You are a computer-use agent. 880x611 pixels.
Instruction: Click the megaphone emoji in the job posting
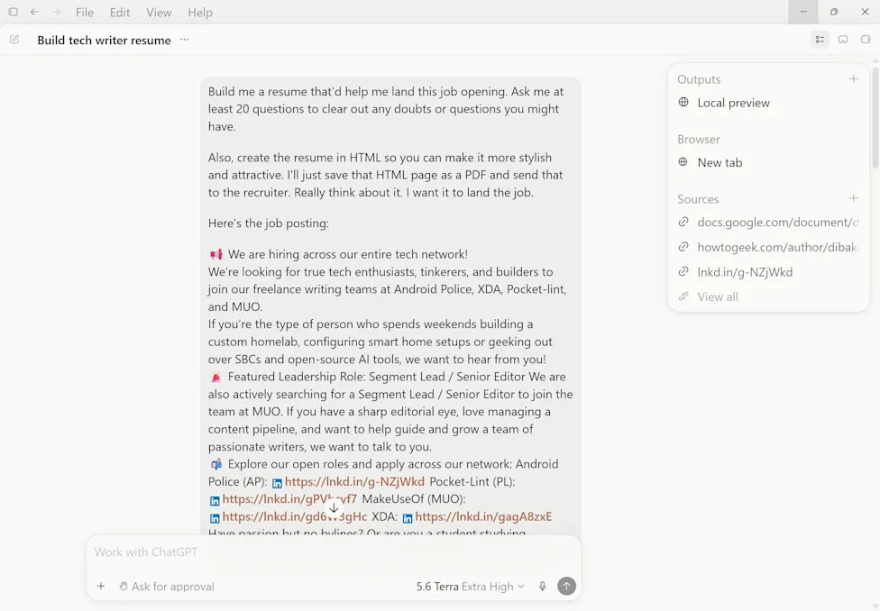(x=216, y=255)
